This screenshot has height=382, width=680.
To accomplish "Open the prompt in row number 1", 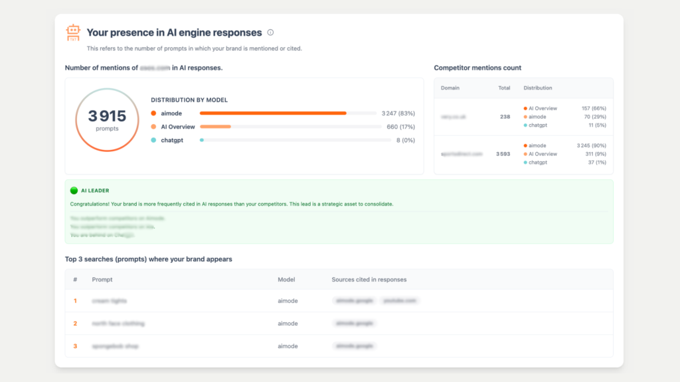I will pos(110,301).
